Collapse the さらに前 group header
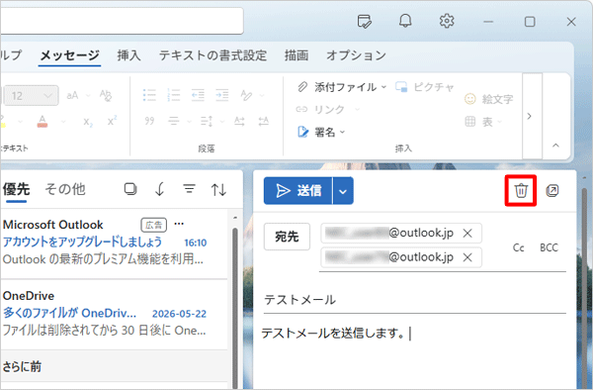 pyautogui.click(x=114, y=366)
